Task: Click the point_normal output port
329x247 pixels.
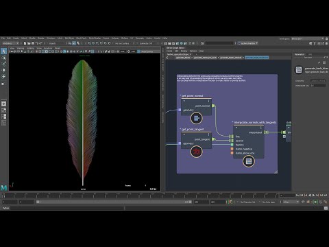Action: point(213,106)
